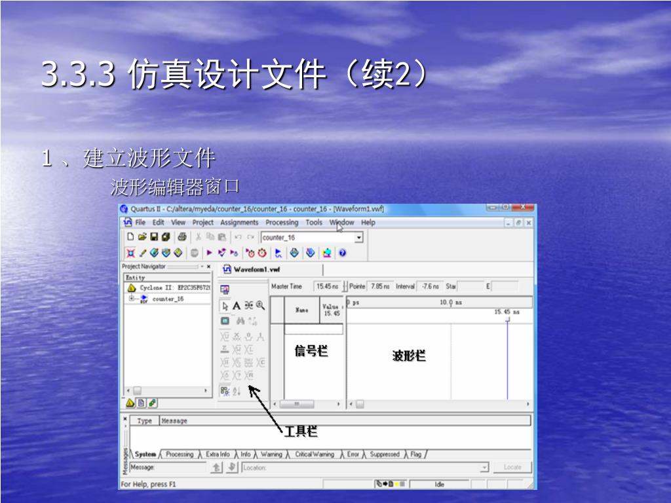The image size is (671, 503).
Task: Open the File menu
Action: pyautogui.click(x=140, y=223)
